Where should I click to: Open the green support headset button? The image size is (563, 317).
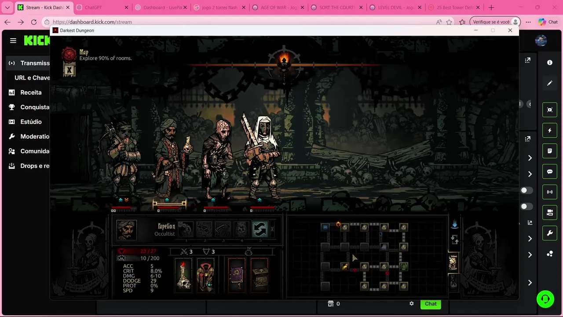[x=545, y=299]
